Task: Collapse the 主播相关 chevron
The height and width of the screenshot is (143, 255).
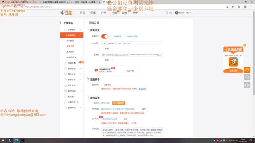Action: (80, 30)
